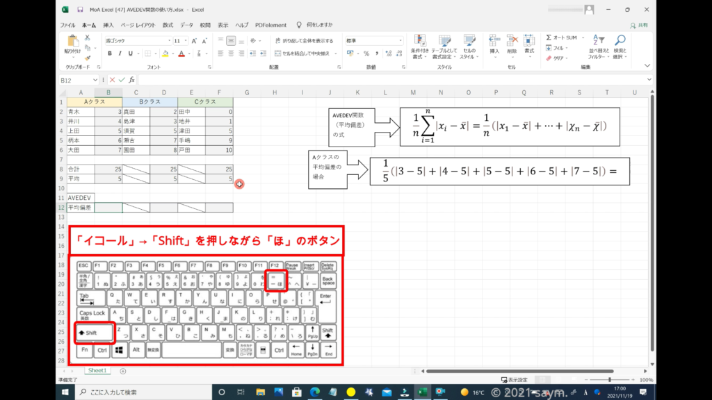Screen dimensions: 712x400
Task: Switch to the Formulas (数式) tab
Action: coord(168,25)
